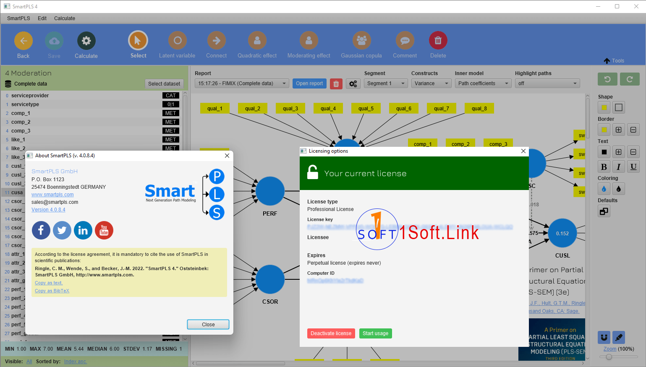This screenshot has height=367, width=646.
Task: Choose the Gaussian copula tool
Action: [362, 40]
